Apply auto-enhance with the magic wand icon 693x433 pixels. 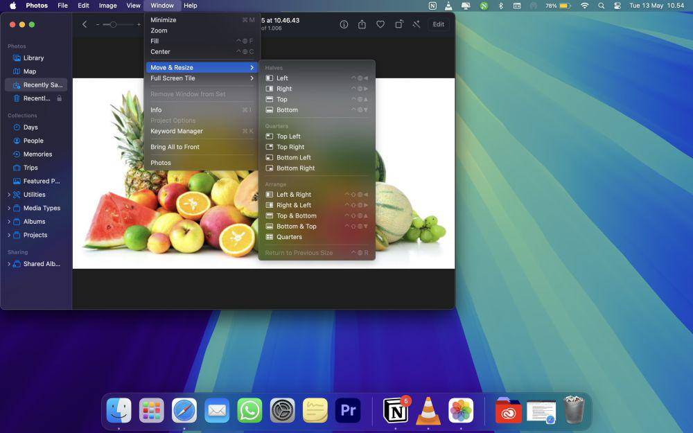point(416,24)
